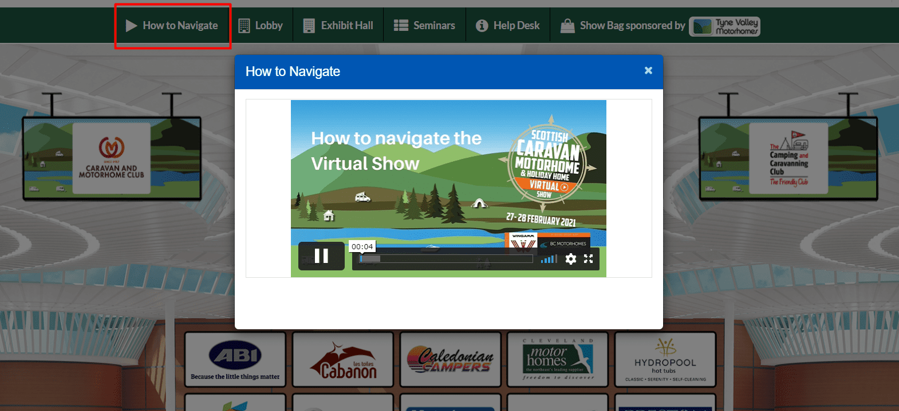Viewport: 899px width, 411px height.
Task: Seek along the video progress bar
Action: point(445,259)
